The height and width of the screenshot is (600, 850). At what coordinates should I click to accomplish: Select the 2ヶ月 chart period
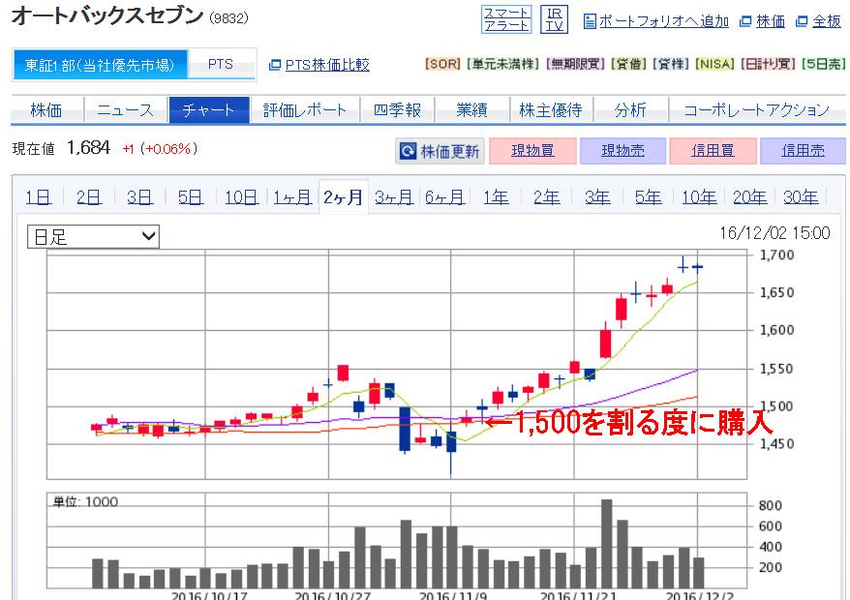[x=343, y=197]
